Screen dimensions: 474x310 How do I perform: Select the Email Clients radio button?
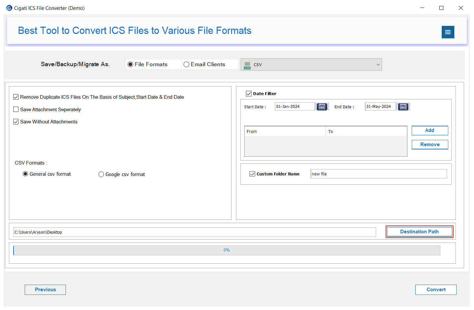186,65
